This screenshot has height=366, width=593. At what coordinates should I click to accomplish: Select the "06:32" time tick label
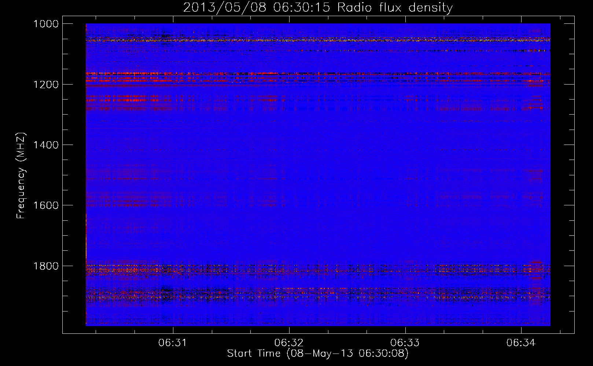289,343
